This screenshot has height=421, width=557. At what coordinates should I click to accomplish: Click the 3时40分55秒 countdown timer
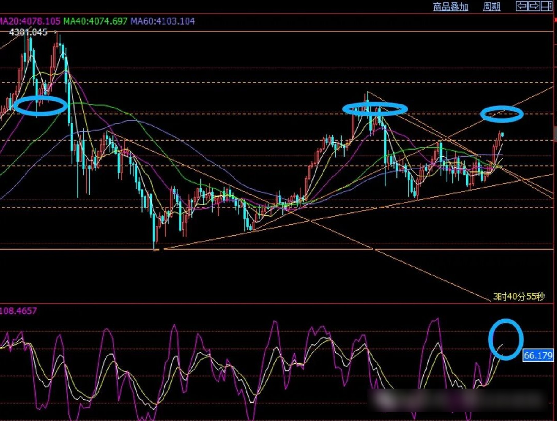pos(519,296)
